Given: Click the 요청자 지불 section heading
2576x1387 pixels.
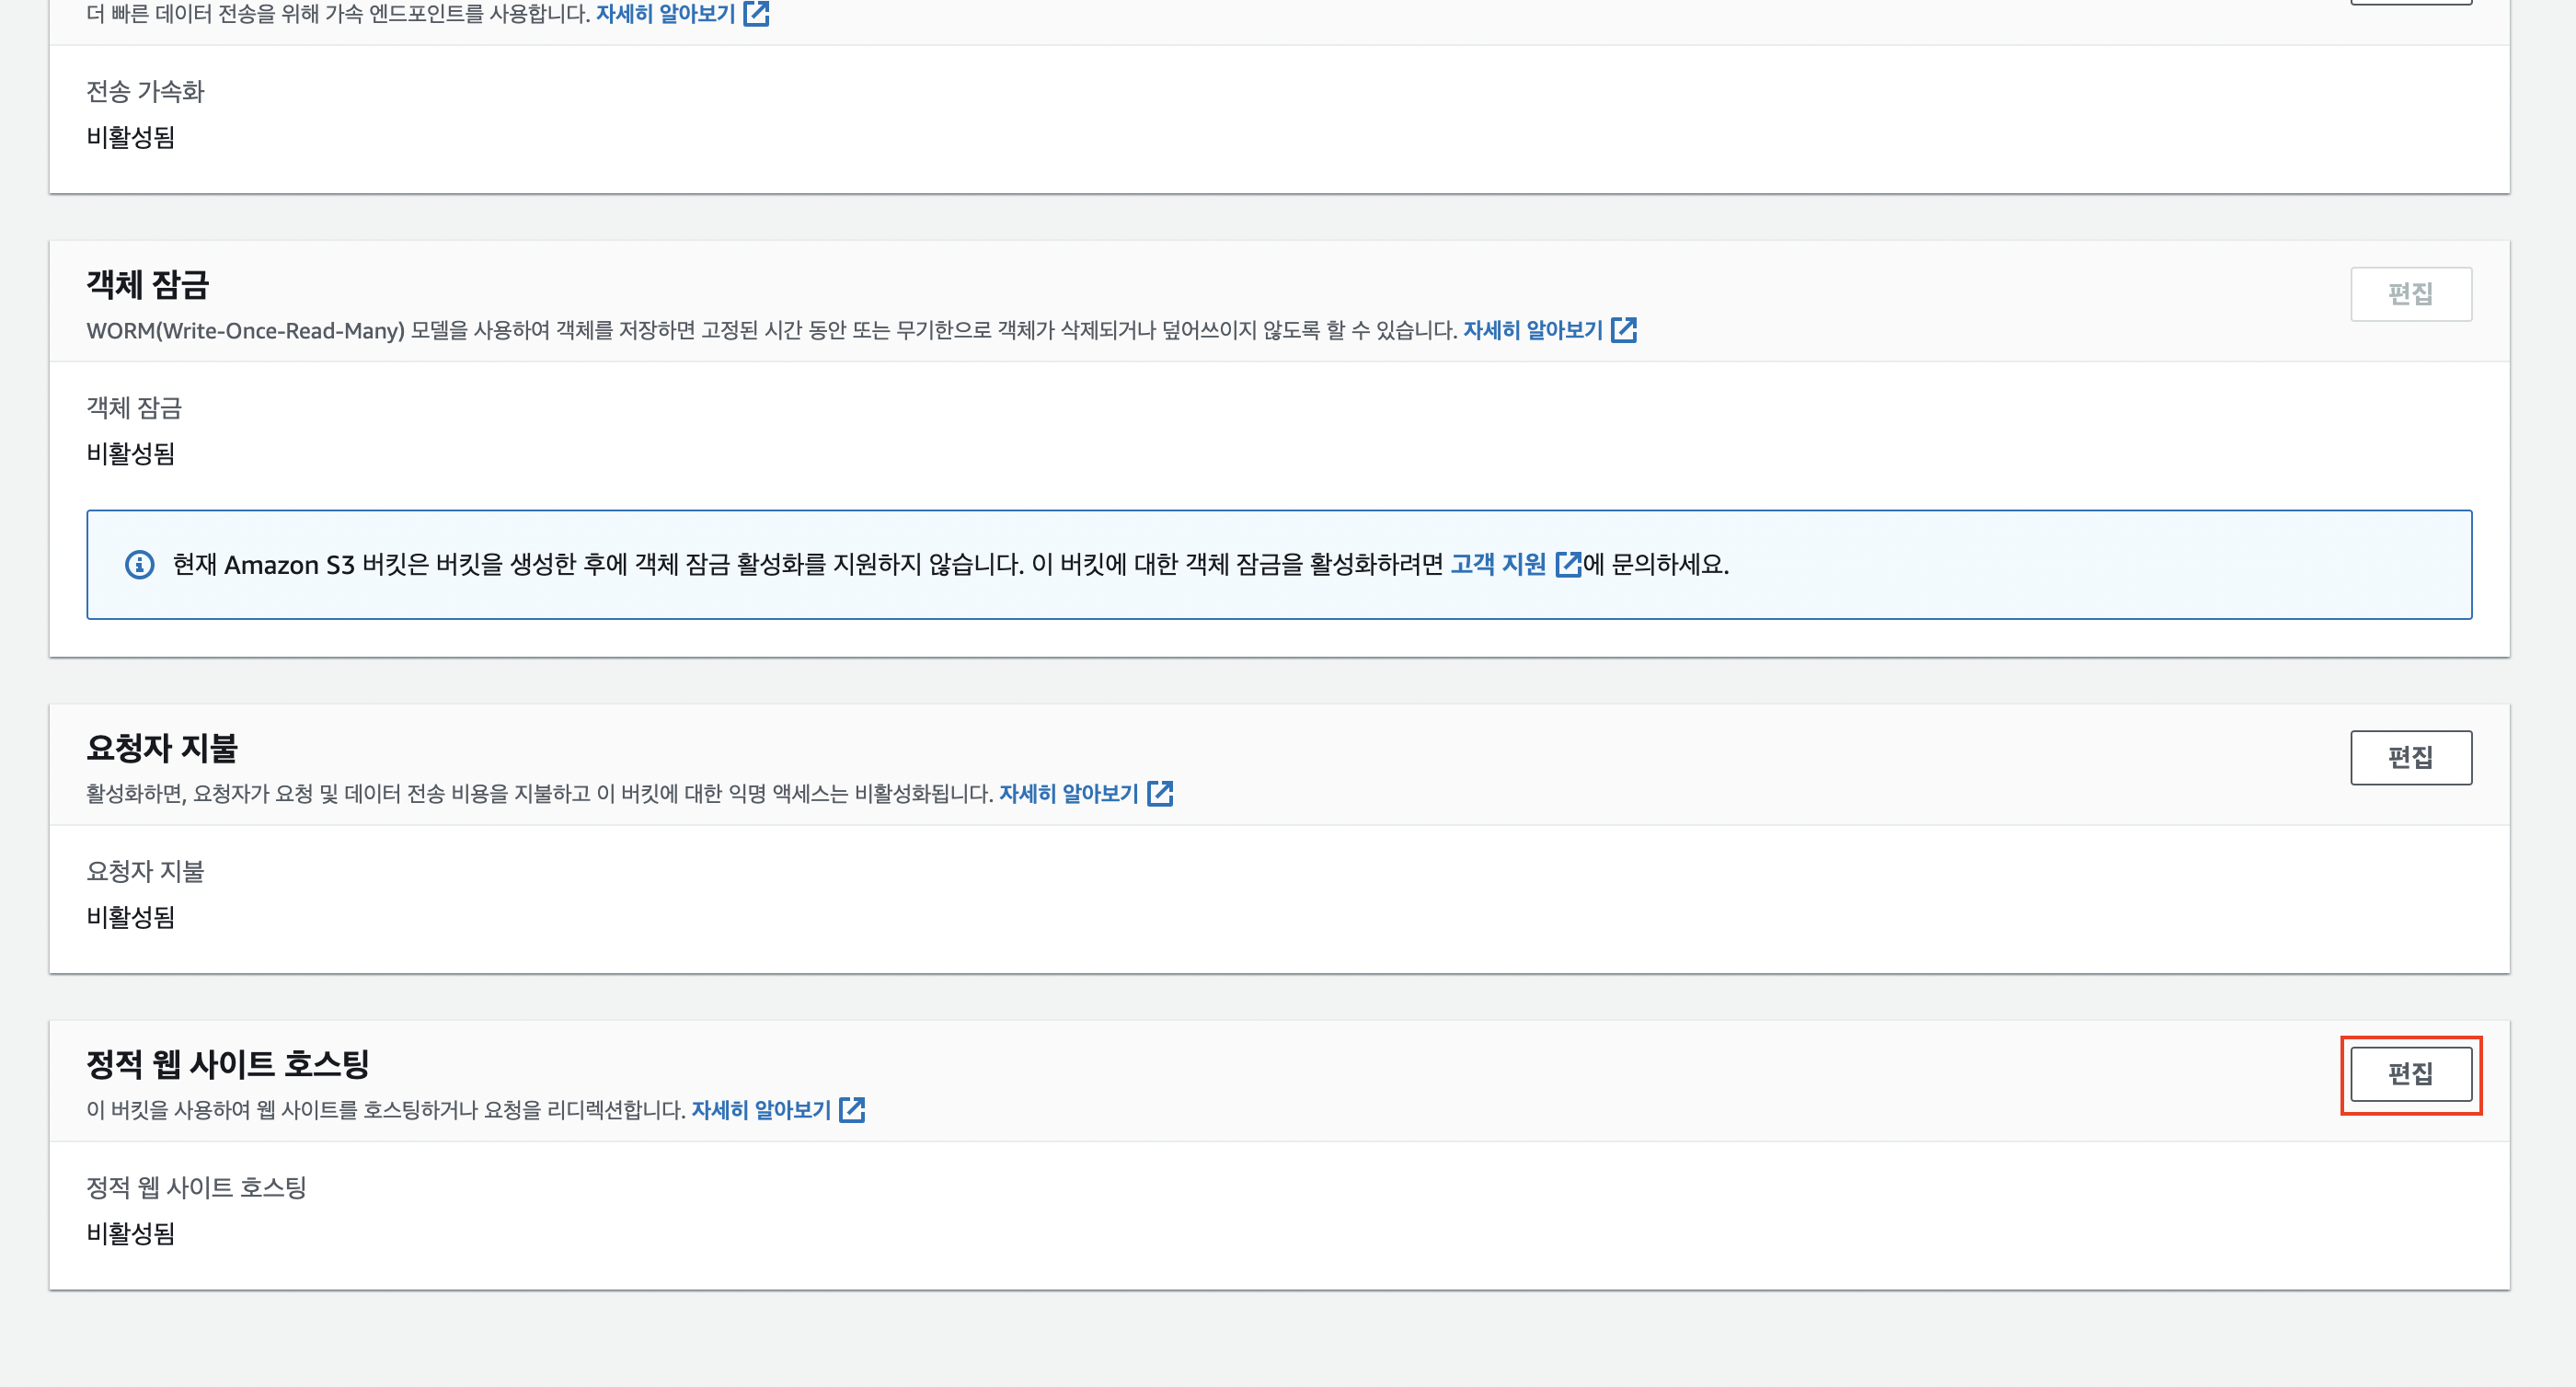Looking at the screenshot, I should [162, 747].
